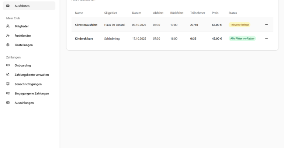
Task: Click the Teilweise belegt status badge
Action: point(239,25)
